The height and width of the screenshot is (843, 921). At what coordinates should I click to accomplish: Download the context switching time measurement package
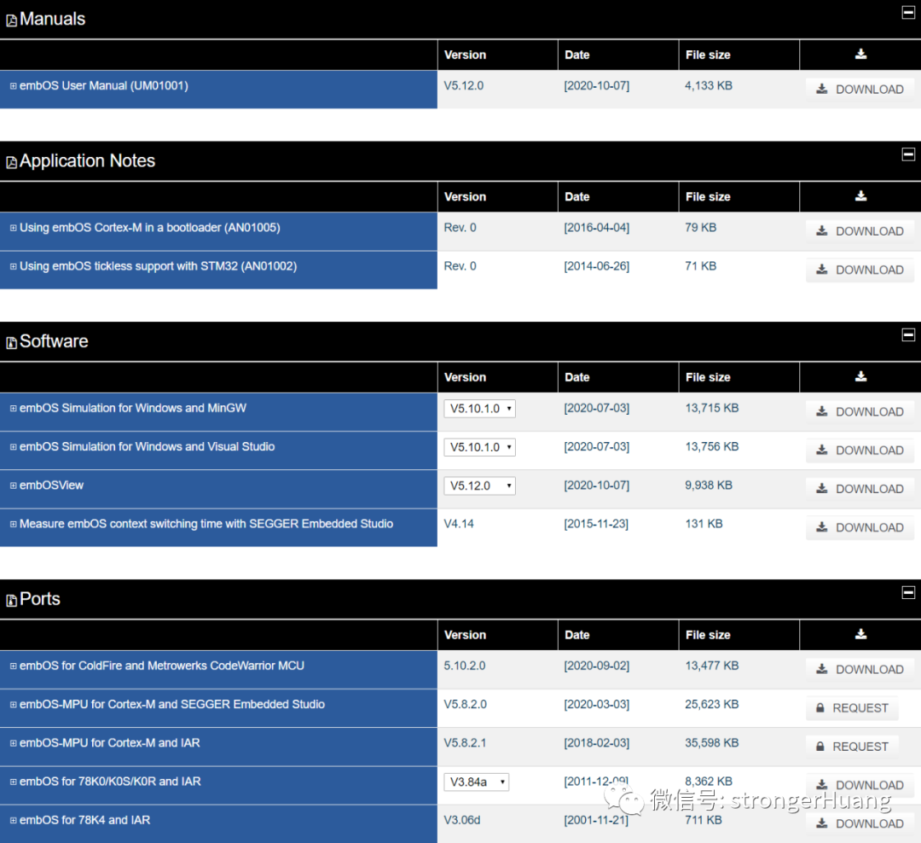pyautogui.click(x=860, y=528)
